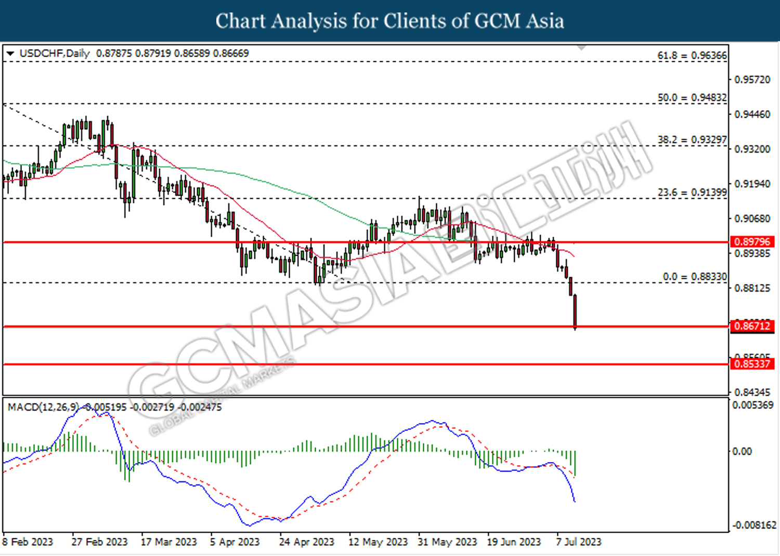This screenshot has height=556, width=780.
Task: Click the -0.008162 MACD scale value
Action: click(x=753, y=525)
